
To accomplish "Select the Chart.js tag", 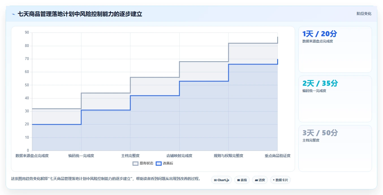I will point(221,180).
